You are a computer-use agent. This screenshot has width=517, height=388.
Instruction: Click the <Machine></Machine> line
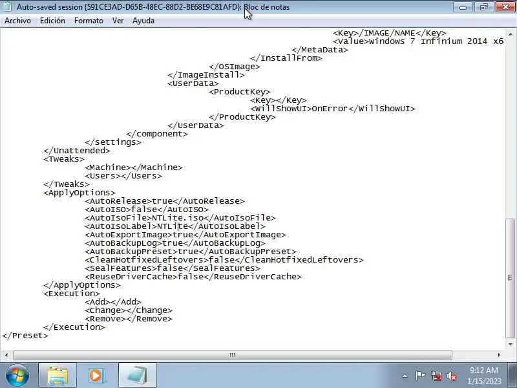(134, 167)
